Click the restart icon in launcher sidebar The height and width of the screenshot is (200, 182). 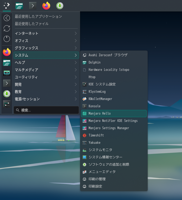[x=7, y=28]
